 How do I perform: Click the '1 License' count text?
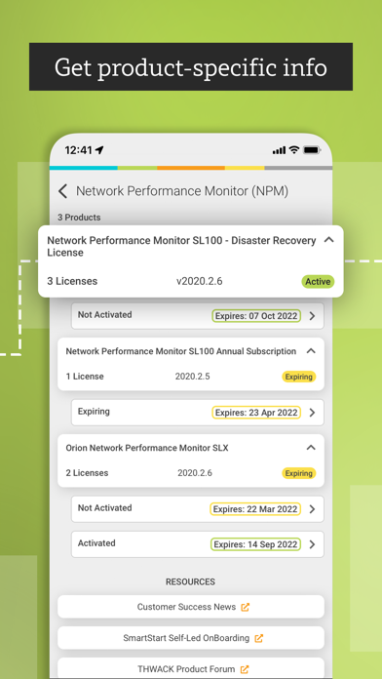[x=85, y=377]
